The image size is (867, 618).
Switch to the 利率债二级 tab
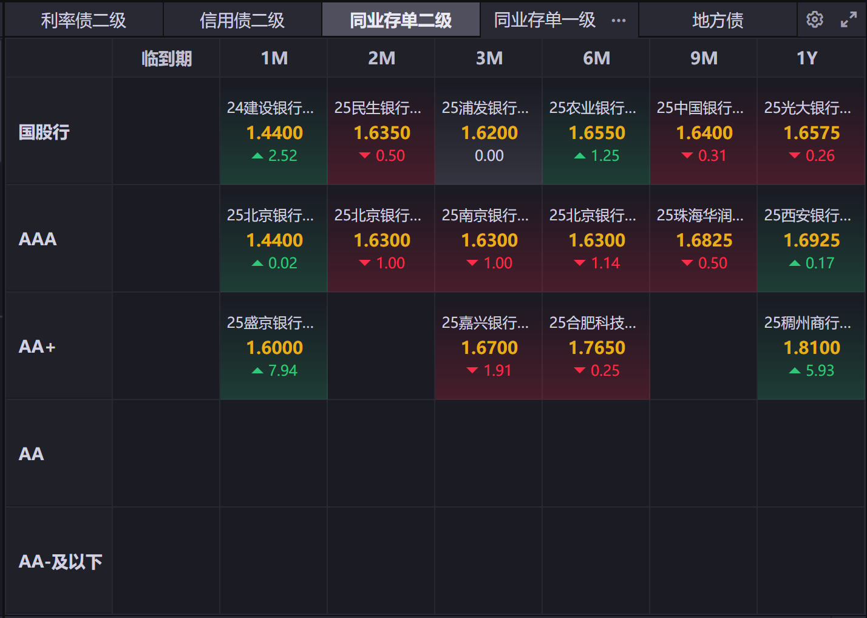click(x=84, y=21)
